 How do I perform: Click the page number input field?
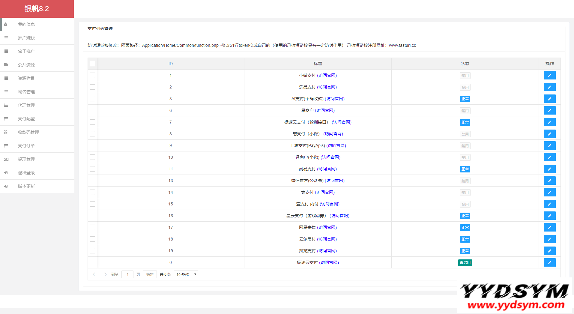[x=127, y=274]
